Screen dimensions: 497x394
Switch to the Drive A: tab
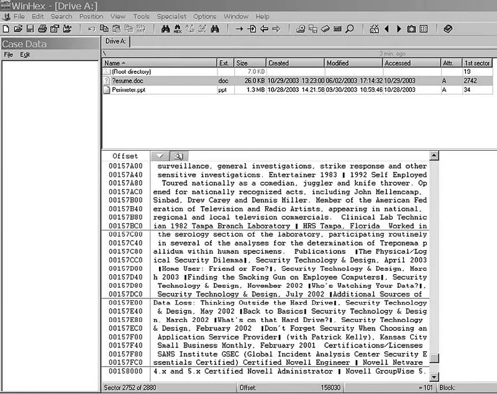116,42
